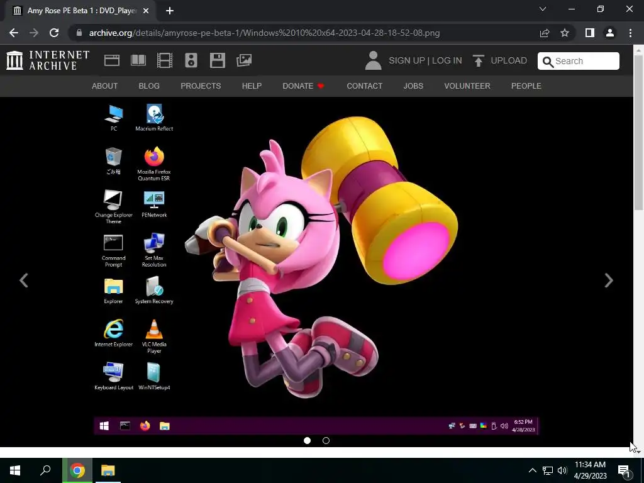Open Windows taskbar search
644x483 pixels.
45,470
